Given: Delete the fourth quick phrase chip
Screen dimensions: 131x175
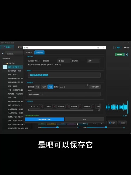Looking at the screenshot, I should (80, 106).
